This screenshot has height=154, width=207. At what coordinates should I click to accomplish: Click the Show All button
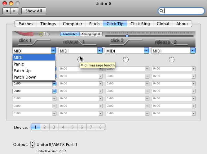34,11
